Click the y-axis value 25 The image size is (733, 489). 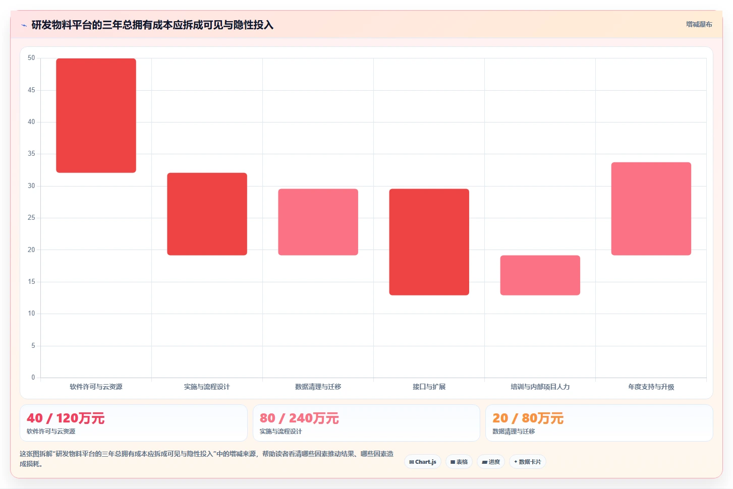click(31, 218)
